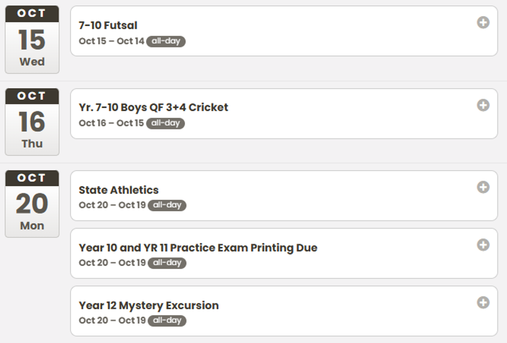Image resolution: width=507 pixels, height=343 pixels.
Task: Click all-day tag on Practice Exam Printing
Action: click(x=167, y=263)
